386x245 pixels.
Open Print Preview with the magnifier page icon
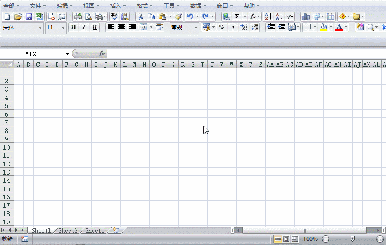click(x=88, y=17)
